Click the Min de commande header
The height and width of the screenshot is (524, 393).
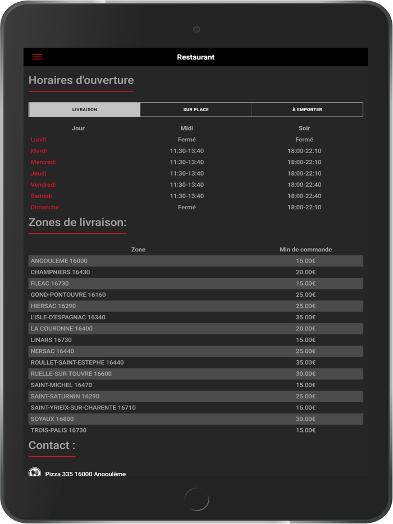306,250
